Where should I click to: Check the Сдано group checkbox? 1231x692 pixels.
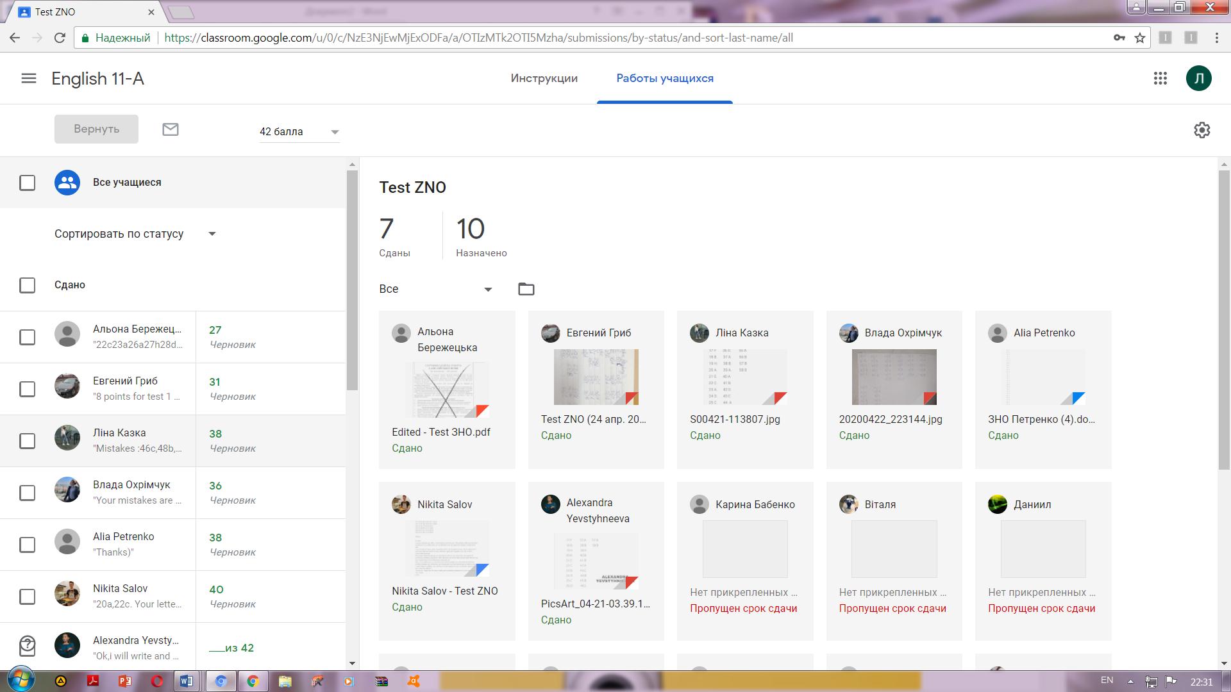[x=27, y=285]
